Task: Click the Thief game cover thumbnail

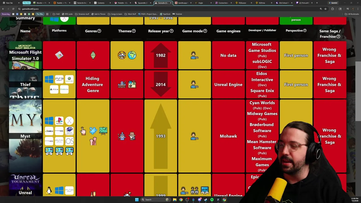Action: [25, 85]
